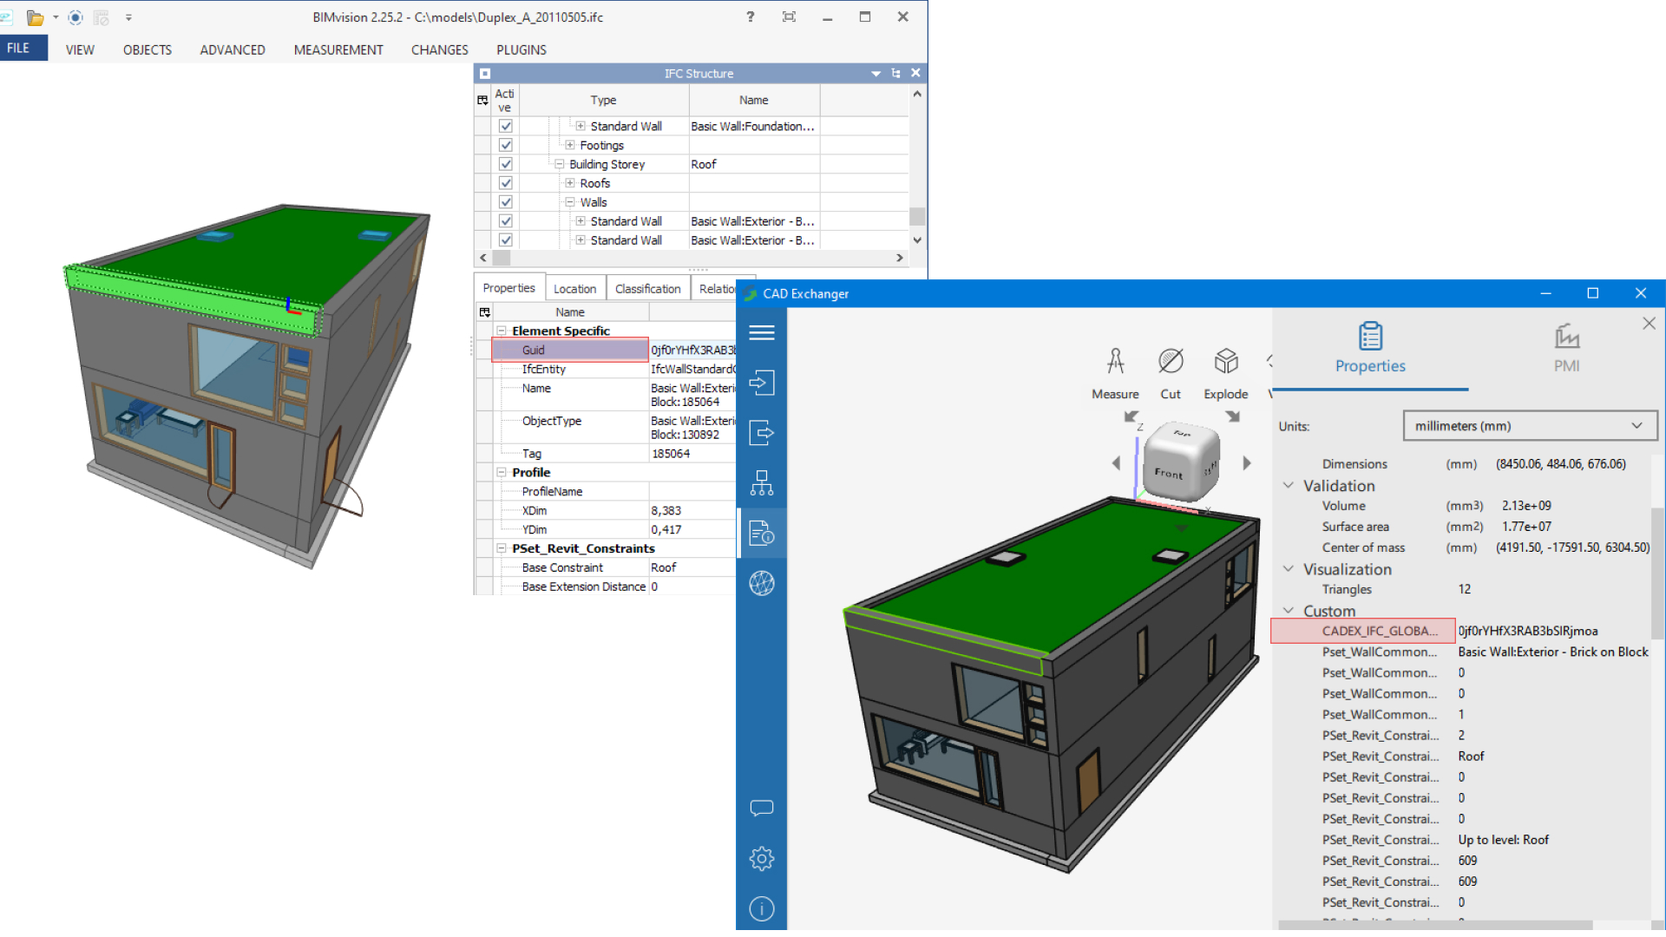Switch to PMI tab in CAD Exchanger
The image size is (1666, 937).
1566,347
